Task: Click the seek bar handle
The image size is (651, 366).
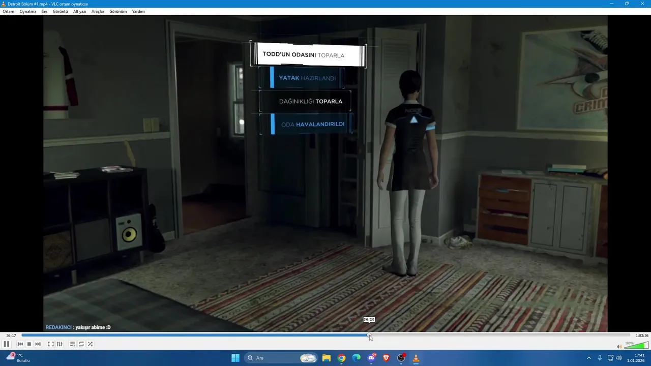Action: [x=369, y=335]
